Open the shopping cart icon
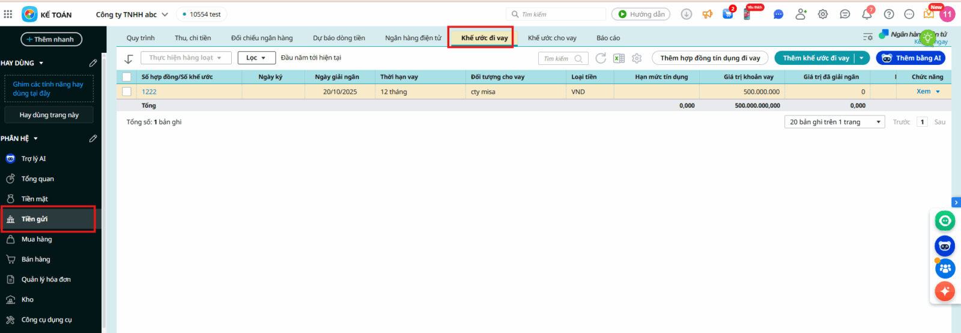The width and height of the screenshot is (961, 333). [728, 14]
